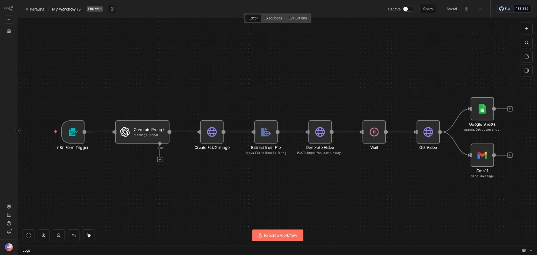Switch to the Editor tab

[x=253, y=18]
